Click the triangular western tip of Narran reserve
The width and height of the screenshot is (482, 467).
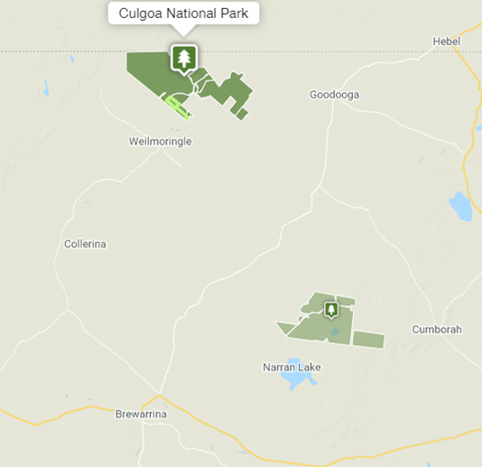(x=285, y=328)
